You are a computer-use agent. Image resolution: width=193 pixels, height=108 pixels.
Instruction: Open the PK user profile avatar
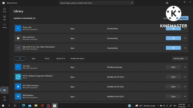[x=167, y=3]
